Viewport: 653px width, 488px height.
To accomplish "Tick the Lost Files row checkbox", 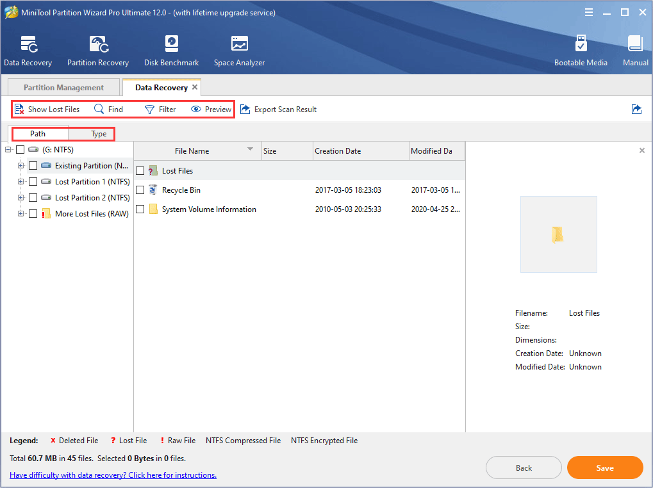I will 140,170.
